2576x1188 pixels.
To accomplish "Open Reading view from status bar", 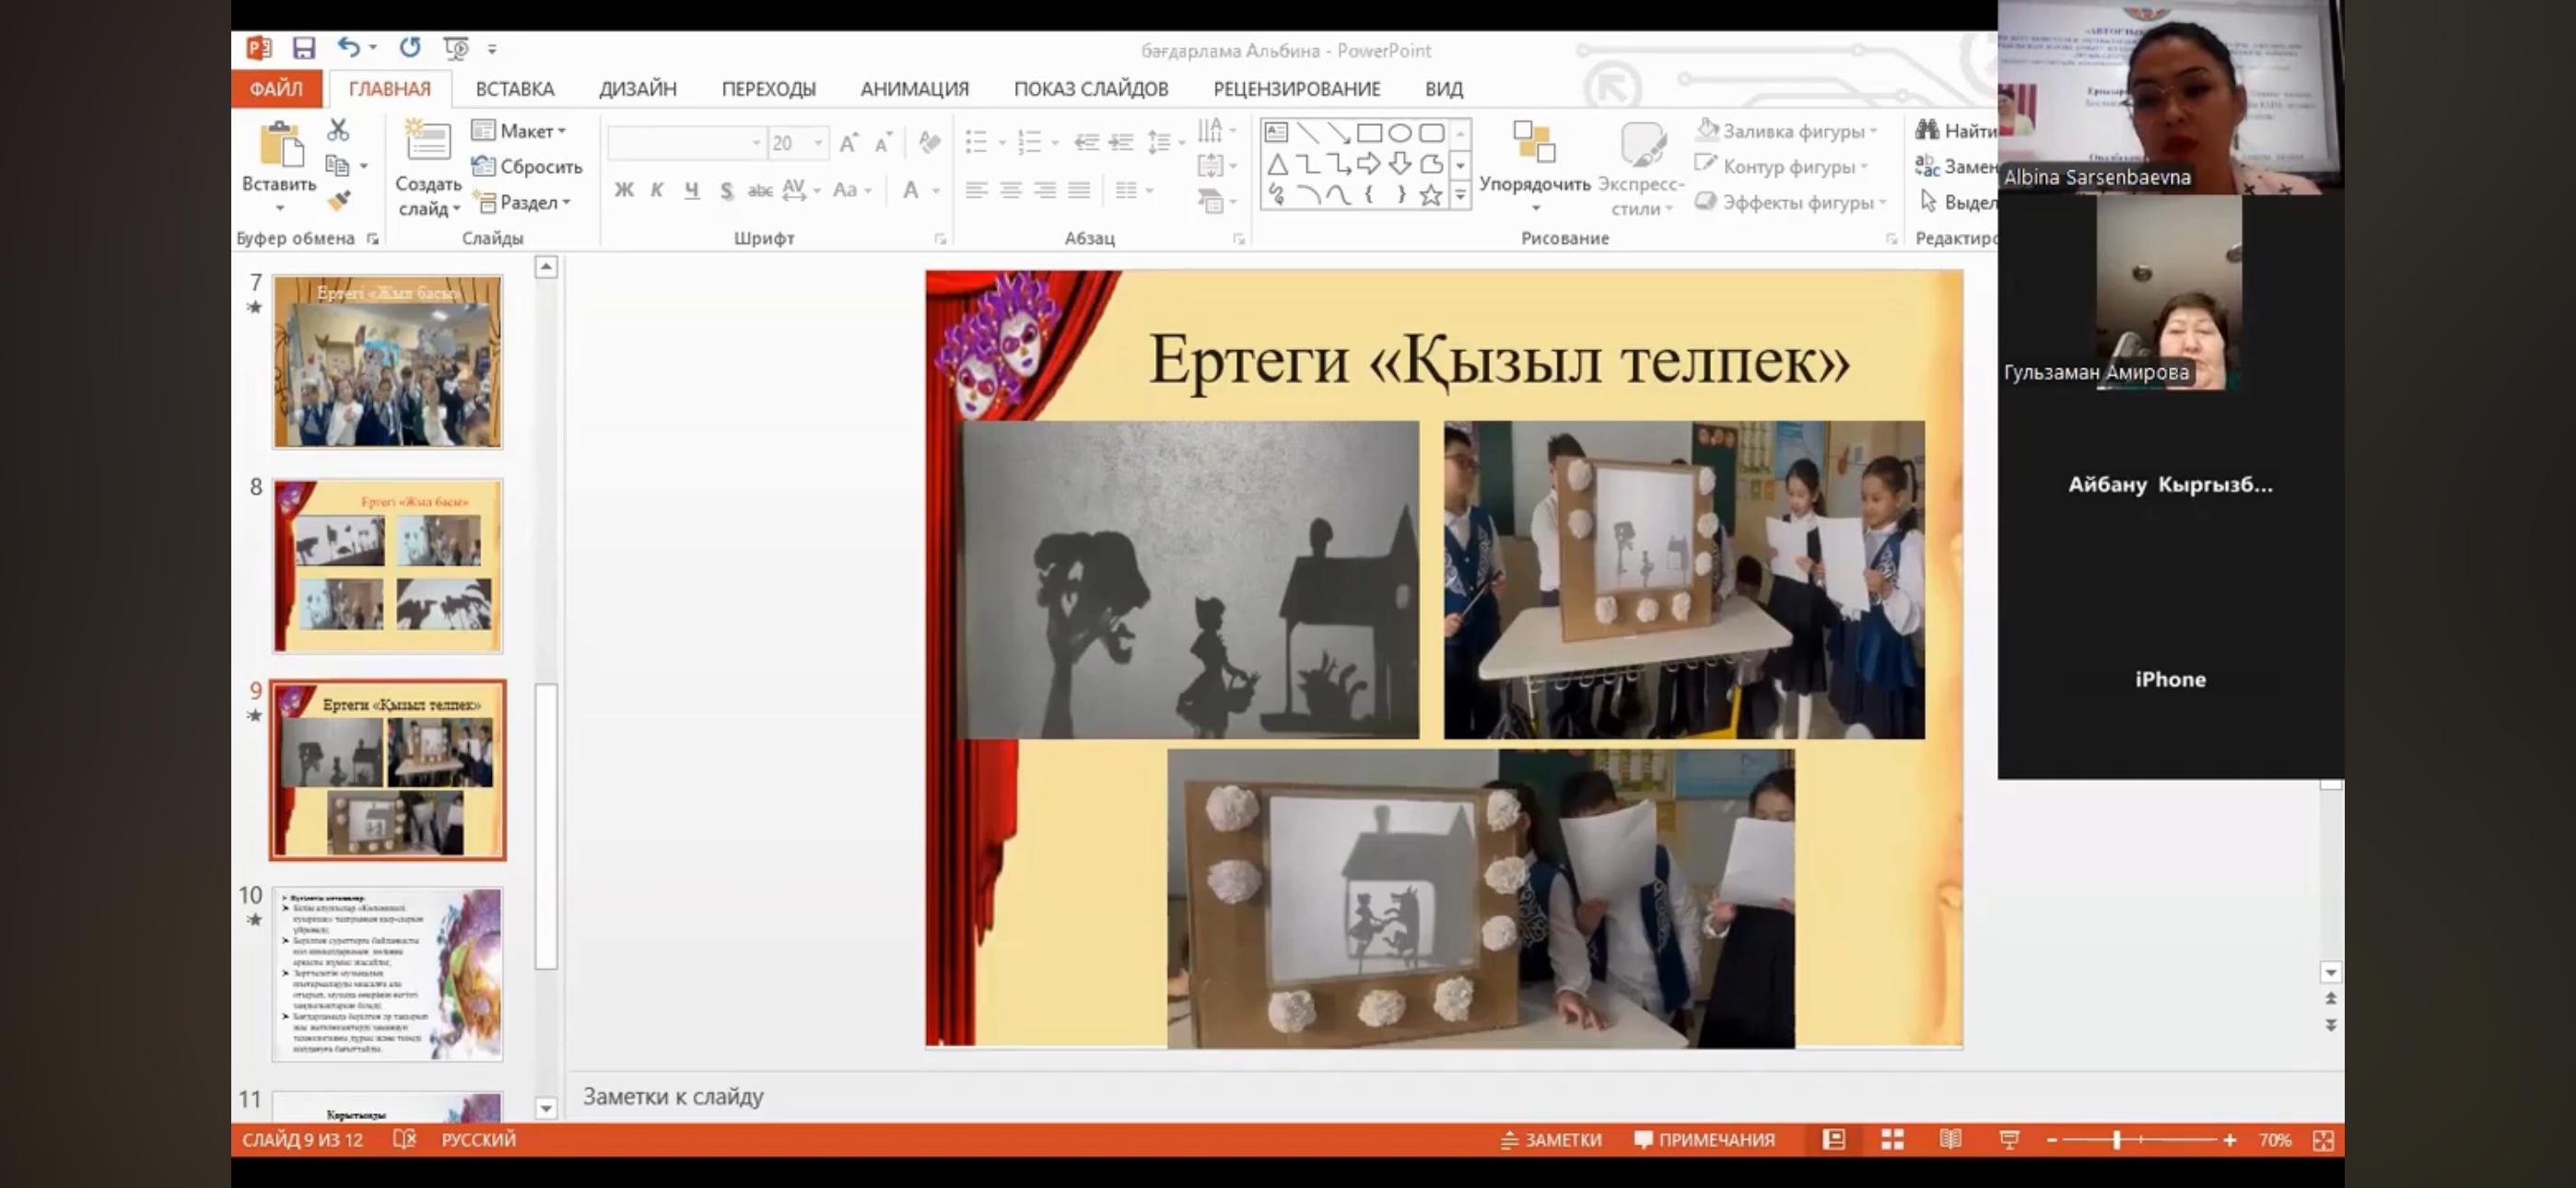I will pyautogui.click(x=1950, y=1140).
